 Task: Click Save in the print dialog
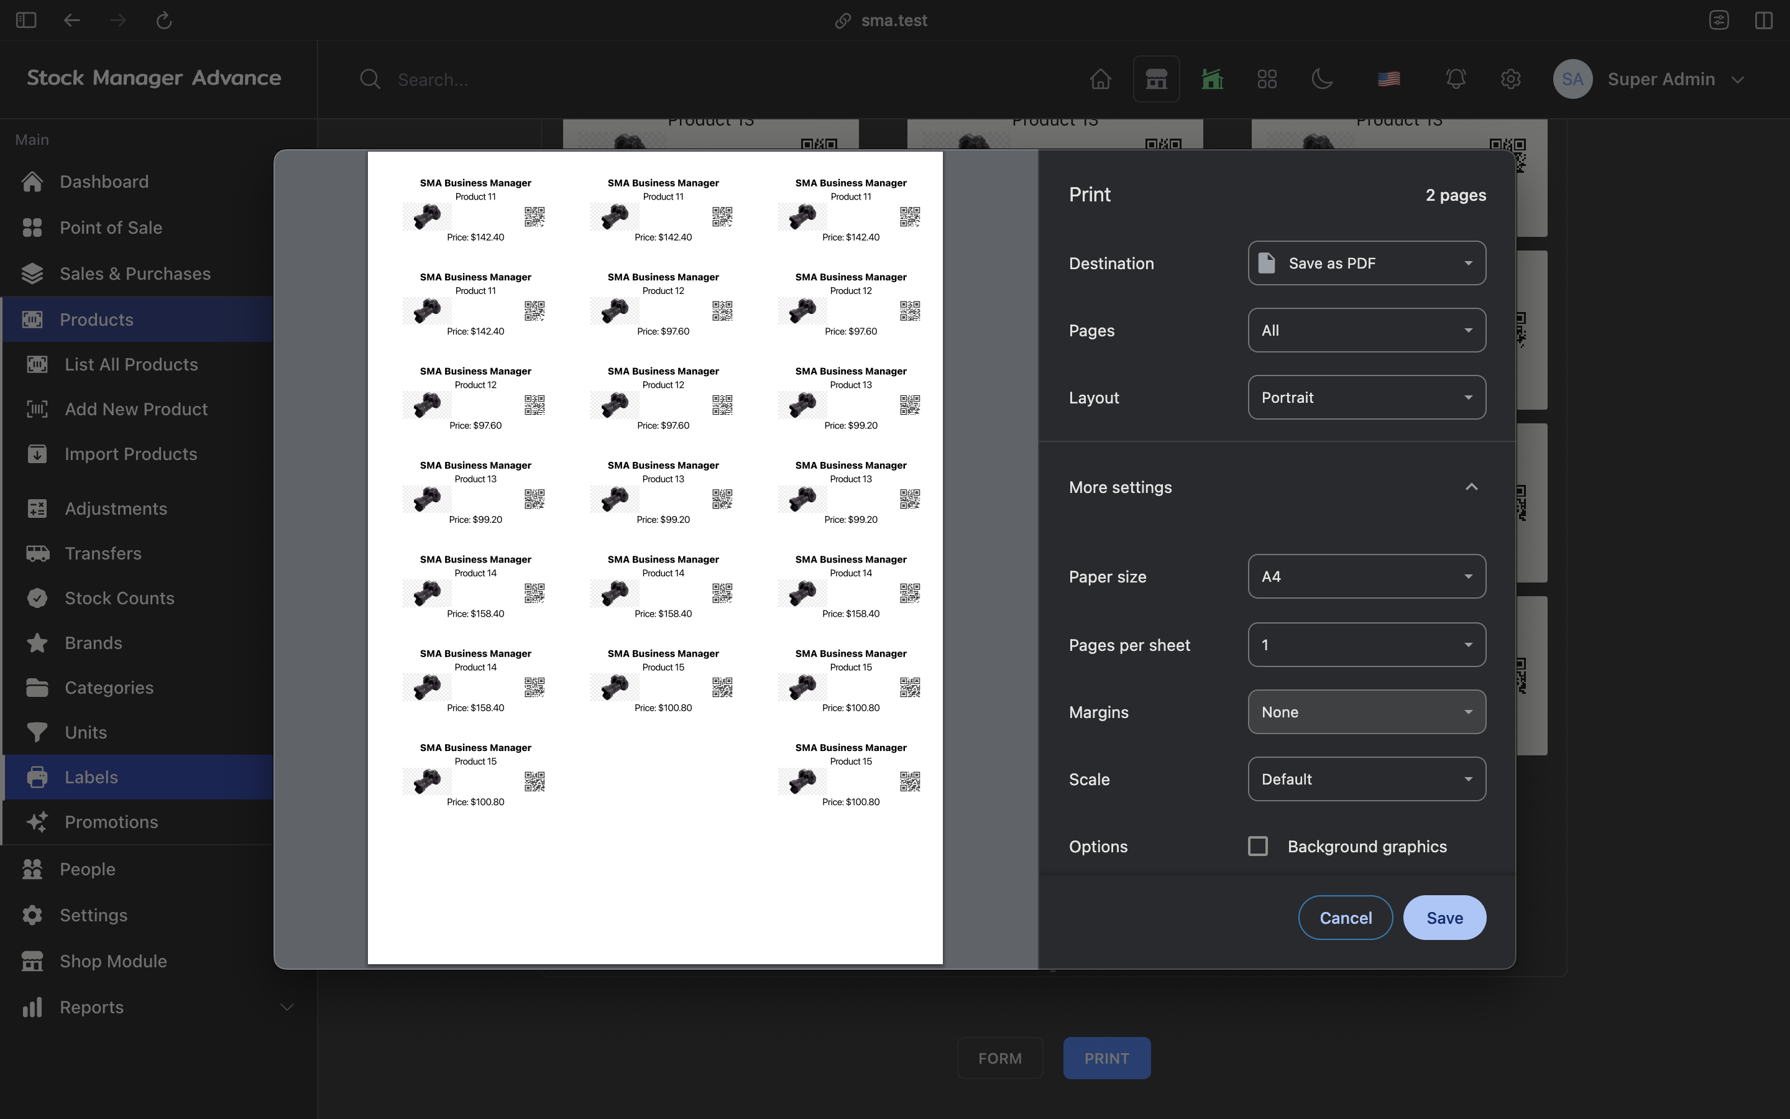pyautogui.click(x=1444, y=918)
